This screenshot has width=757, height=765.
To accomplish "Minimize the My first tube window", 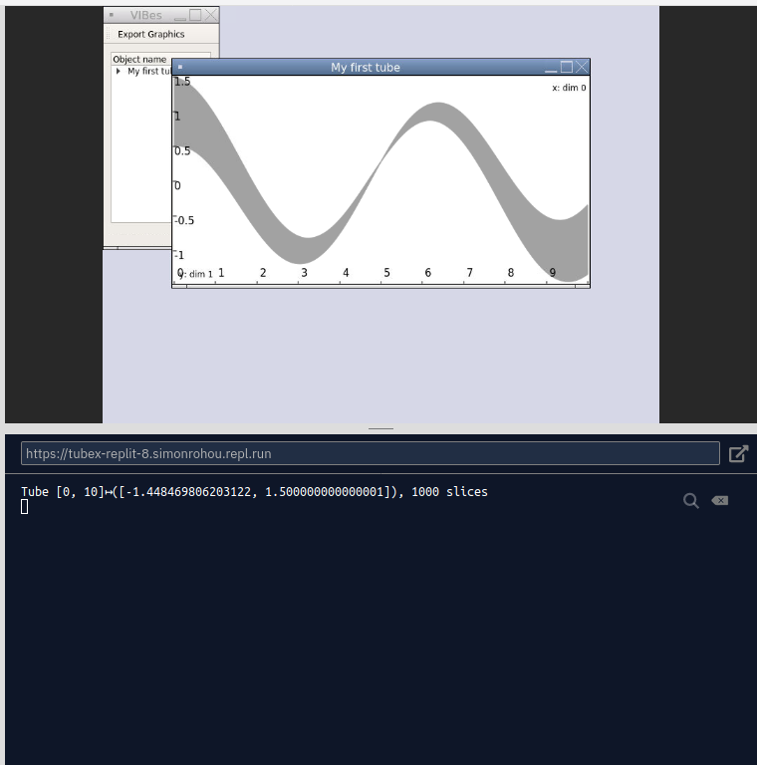I will 551,68.
